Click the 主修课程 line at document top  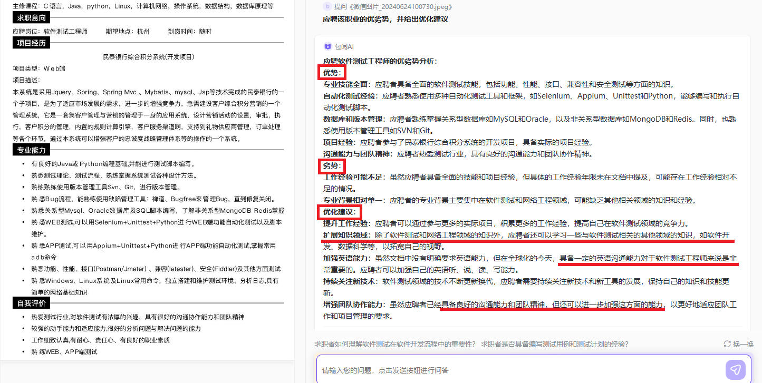(x=143, y=6)
